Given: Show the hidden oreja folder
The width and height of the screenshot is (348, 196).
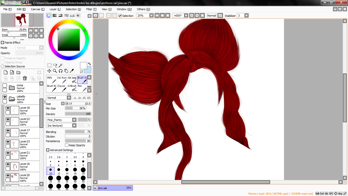Looking at the screenshot, I should click(x=5, y=85).
